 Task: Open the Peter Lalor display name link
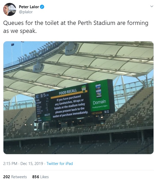(x=29, y=7)
